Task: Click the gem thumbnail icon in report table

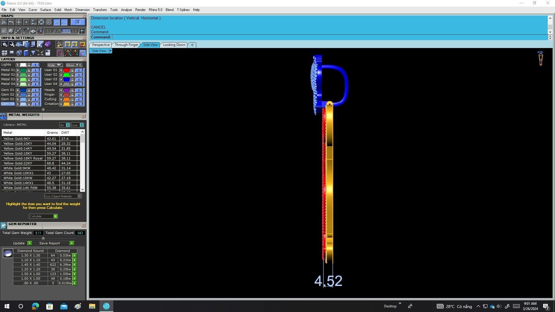Action: coord(8,254)
